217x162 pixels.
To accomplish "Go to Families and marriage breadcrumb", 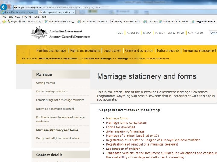I will point(98,58).
